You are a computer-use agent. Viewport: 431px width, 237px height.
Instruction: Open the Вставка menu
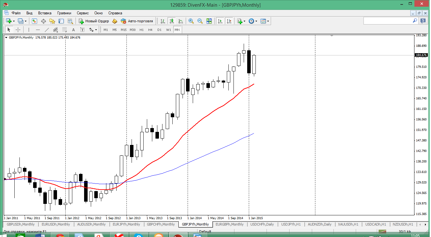click(x=45, y=13)
